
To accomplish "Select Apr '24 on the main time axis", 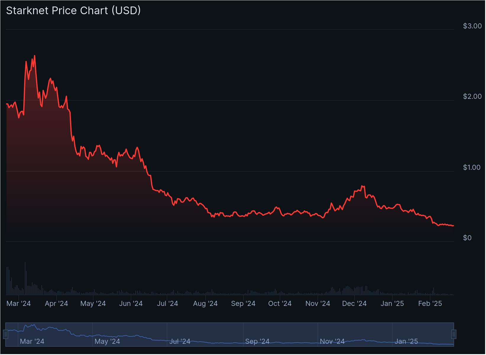I will 56,304.
